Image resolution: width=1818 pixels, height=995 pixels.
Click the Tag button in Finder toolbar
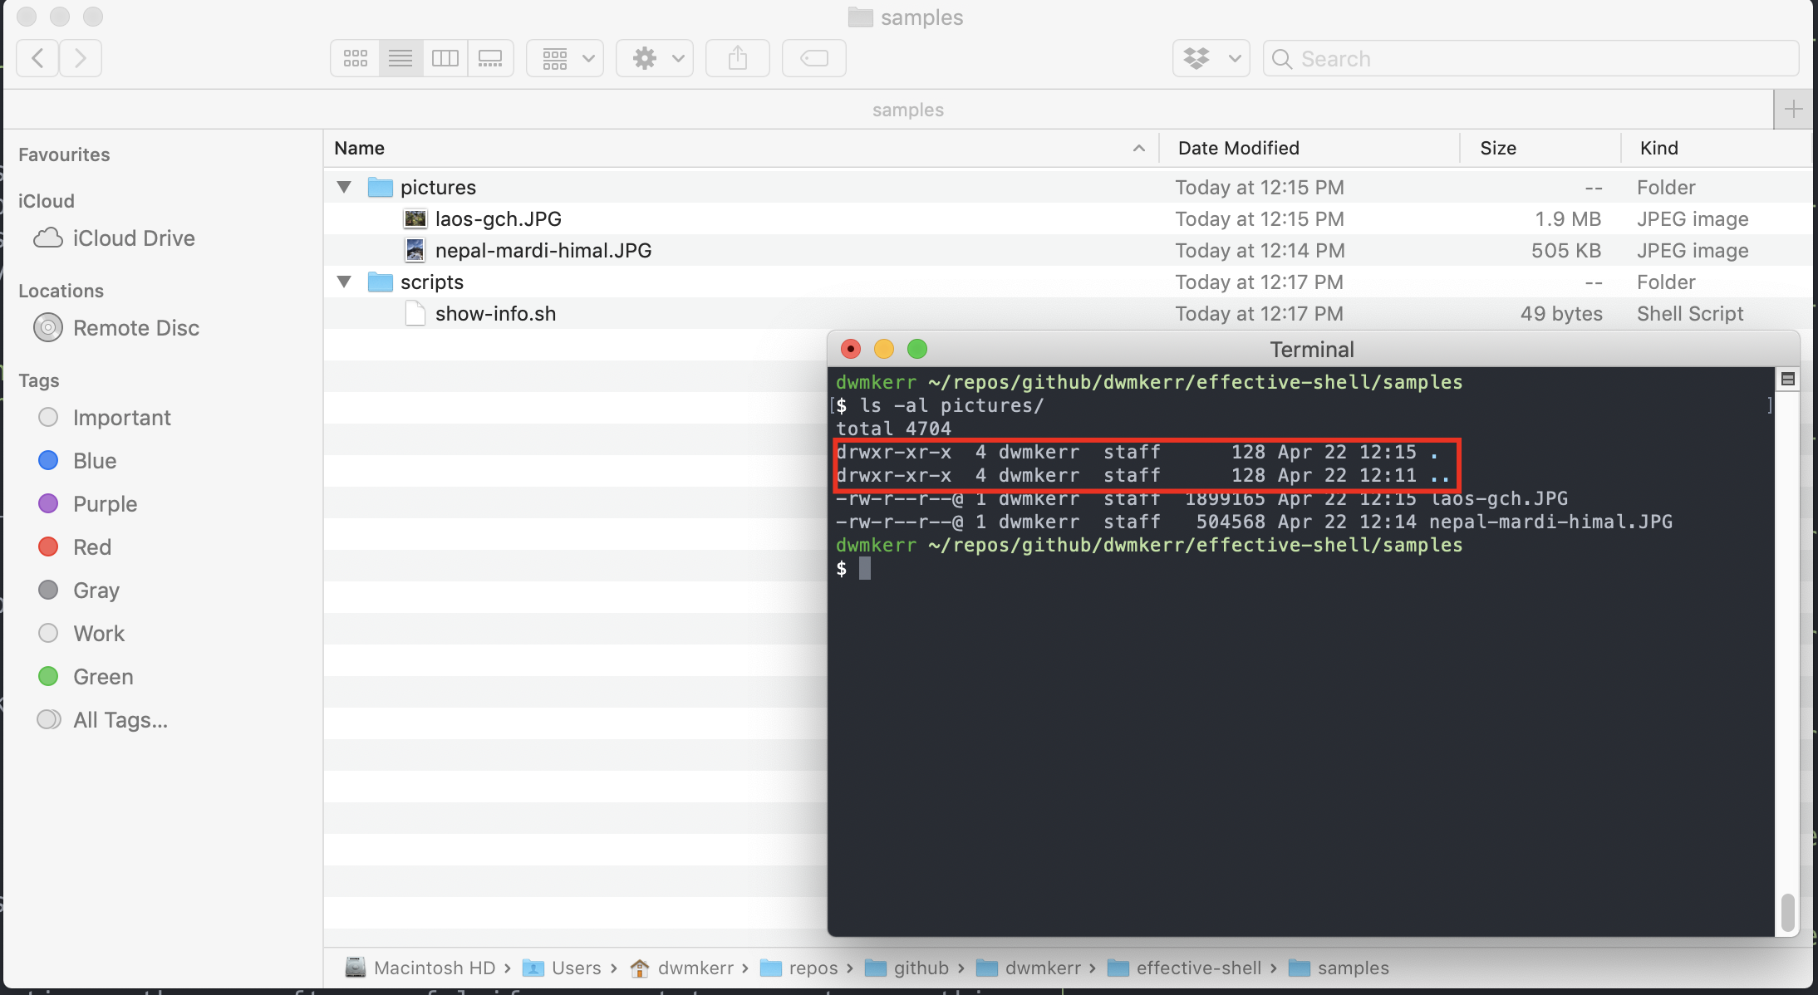point(814,57)
